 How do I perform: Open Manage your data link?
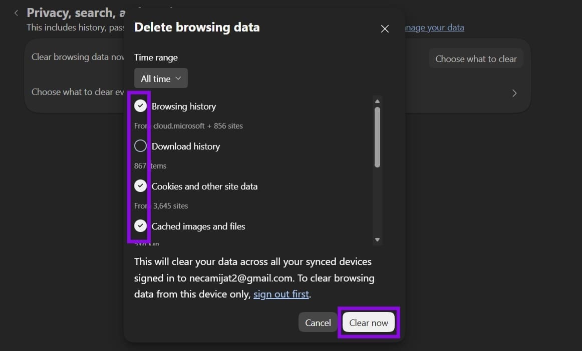point(434,28)
